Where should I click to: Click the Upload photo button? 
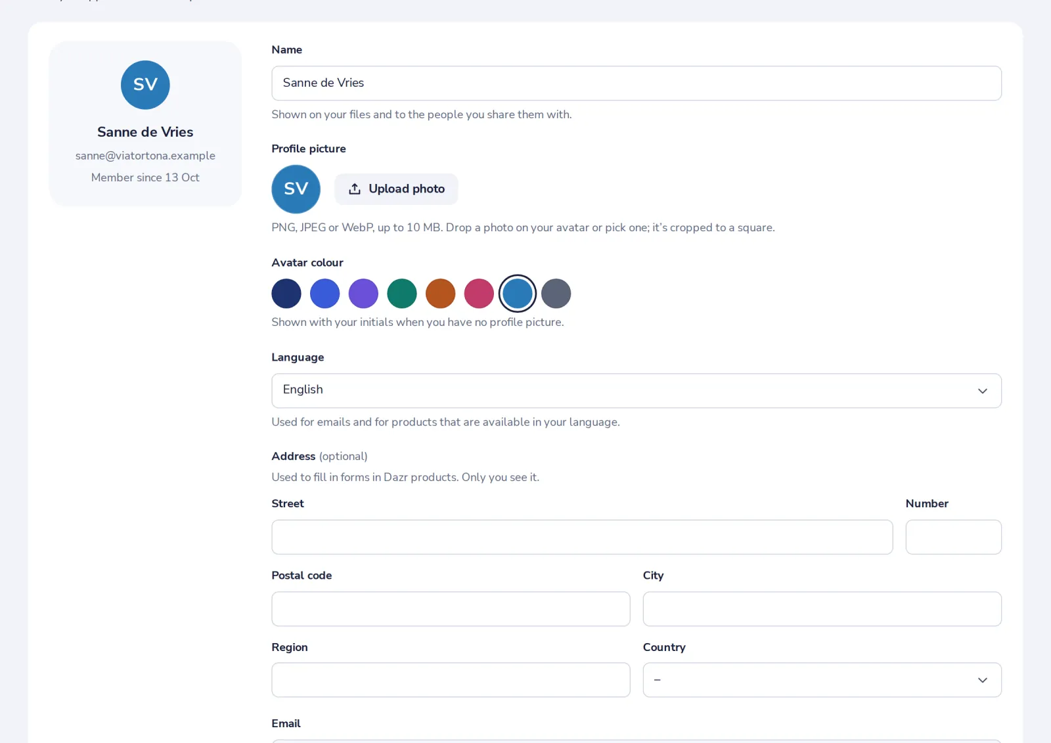(x=396, y=189)
